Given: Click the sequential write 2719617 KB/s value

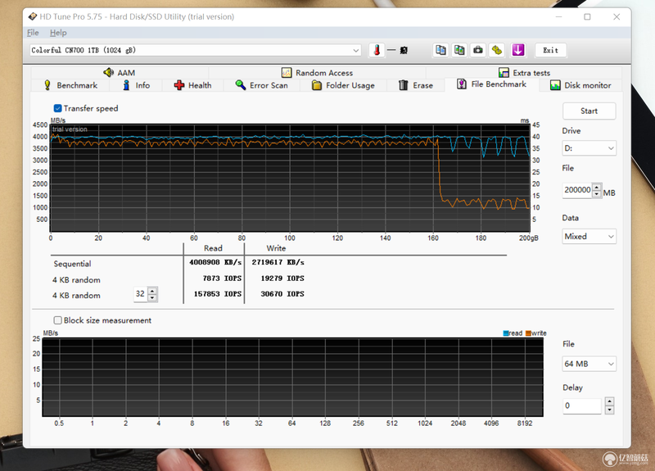Looking at the screenshot, I should [278, 262].
